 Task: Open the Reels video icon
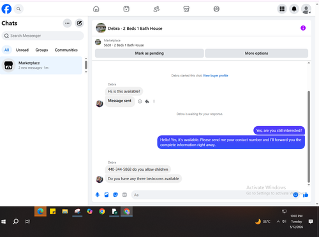pyautogui.click(x=126, y=9)
